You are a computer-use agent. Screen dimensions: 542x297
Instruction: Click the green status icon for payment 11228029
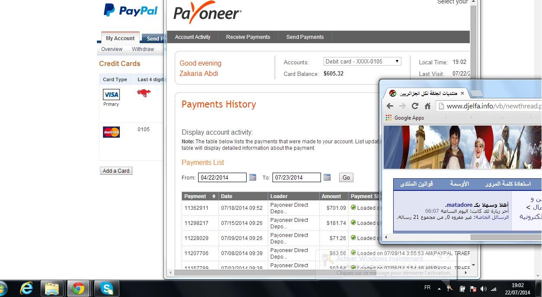[353, 238]
